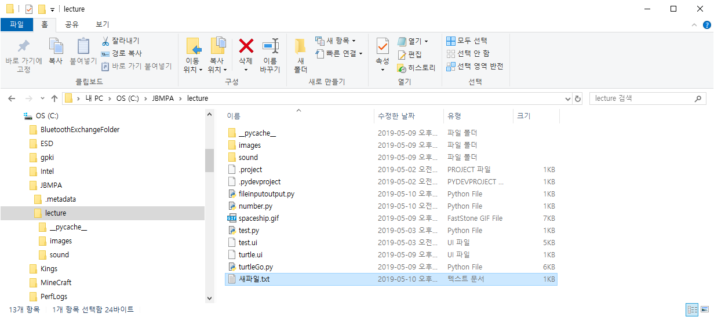Screen dimensions: 714x317
Task: Click the red 삭제 (Delete) icon
Action: coord(246,46)
